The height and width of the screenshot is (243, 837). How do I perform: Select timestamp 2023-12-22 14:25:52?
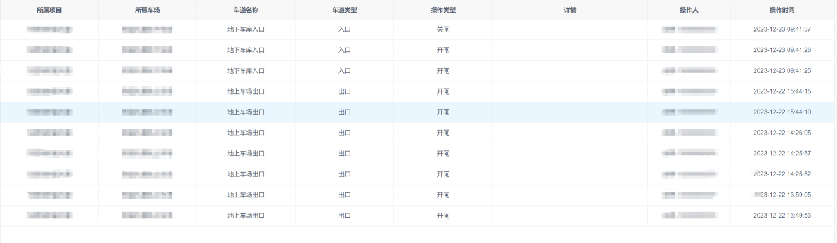[782, 174]
